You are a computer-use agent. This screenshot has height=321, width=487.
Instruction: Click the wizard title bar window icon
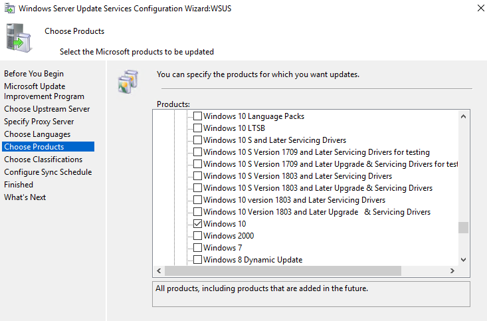pos(9,9)
